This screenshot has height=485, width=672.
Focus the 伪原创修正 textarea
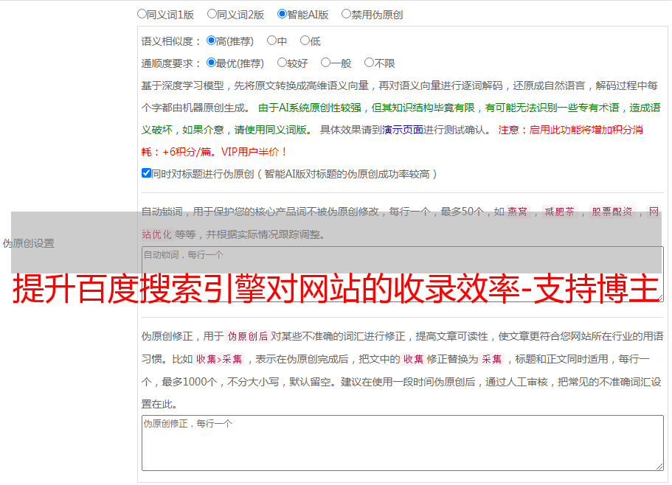[x=403, y=443]
